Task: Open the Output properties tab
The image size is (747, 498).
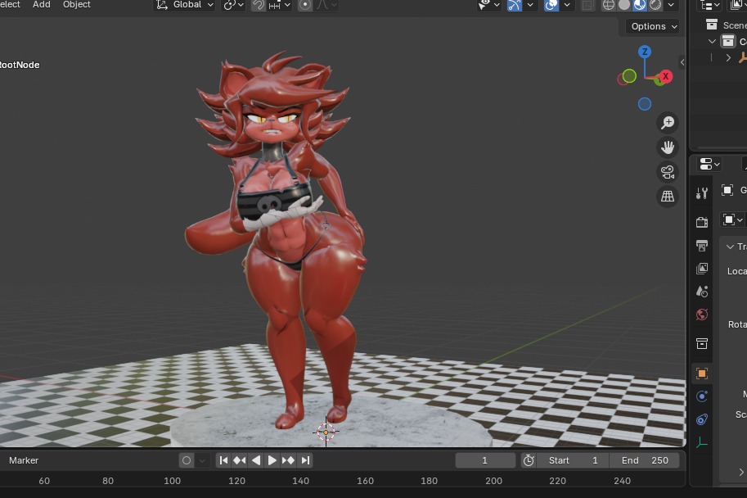Action: tap(702, 245)
